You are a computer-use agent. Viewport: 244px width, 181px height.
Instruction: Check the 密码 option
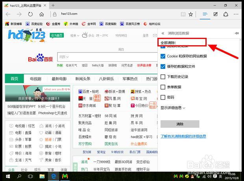click(x=163, y=97)
